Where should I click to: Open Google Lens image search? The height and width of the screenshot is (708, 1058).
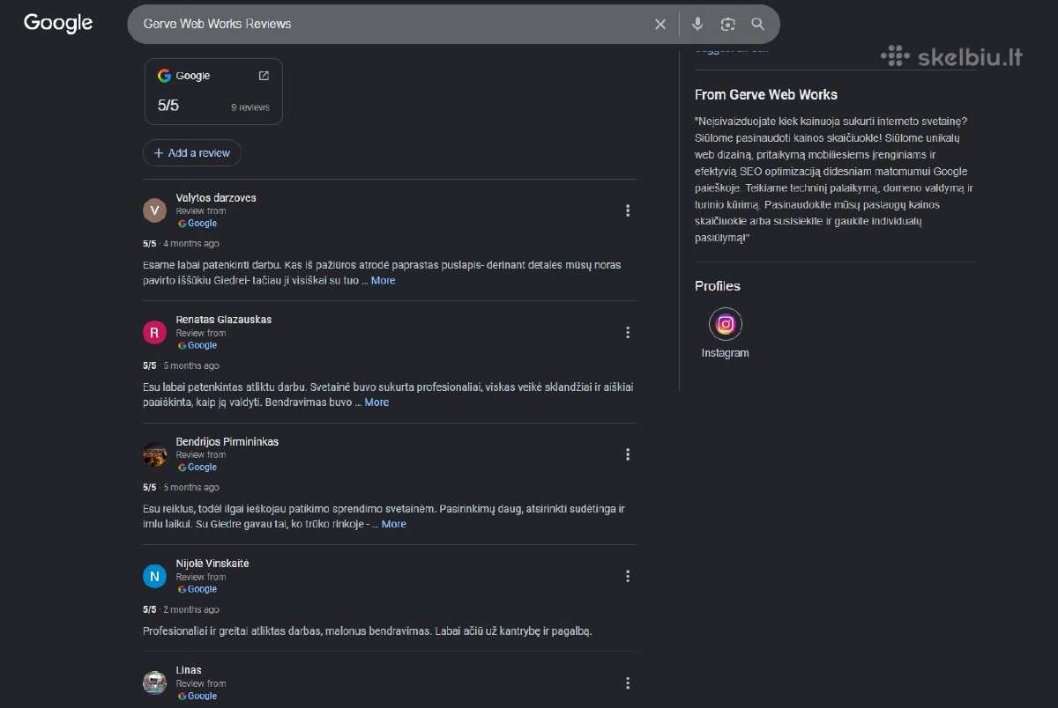coord(727,24)
